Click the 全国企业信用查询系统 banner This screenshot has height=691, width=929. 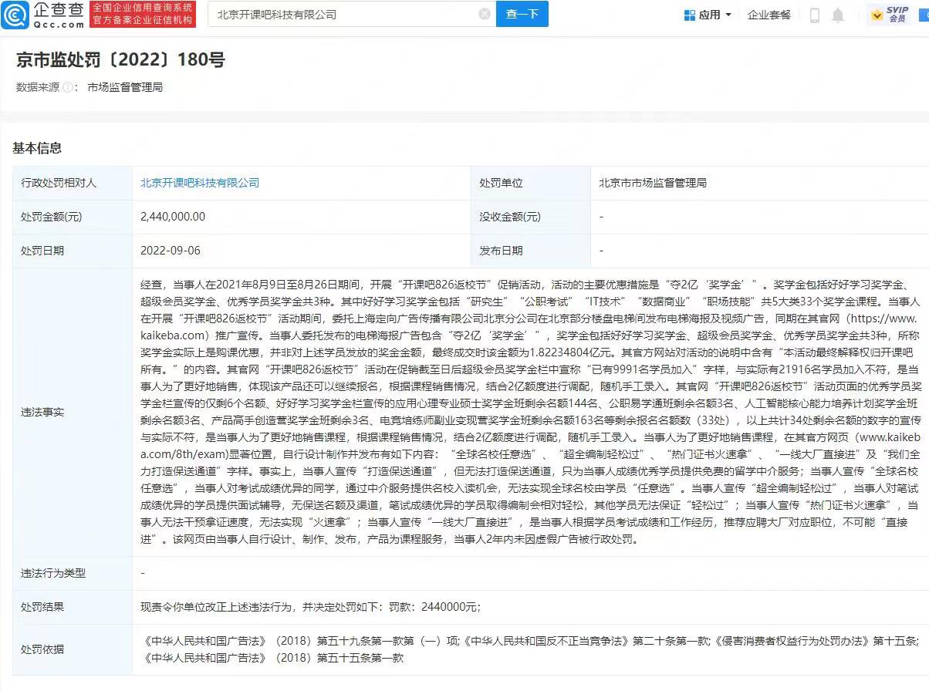(x=143, y=14)
